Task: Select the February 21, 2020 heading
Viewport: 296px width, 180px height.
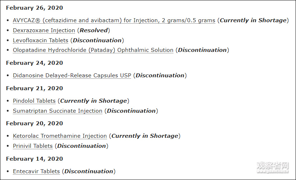Action: tap(34, 88)
